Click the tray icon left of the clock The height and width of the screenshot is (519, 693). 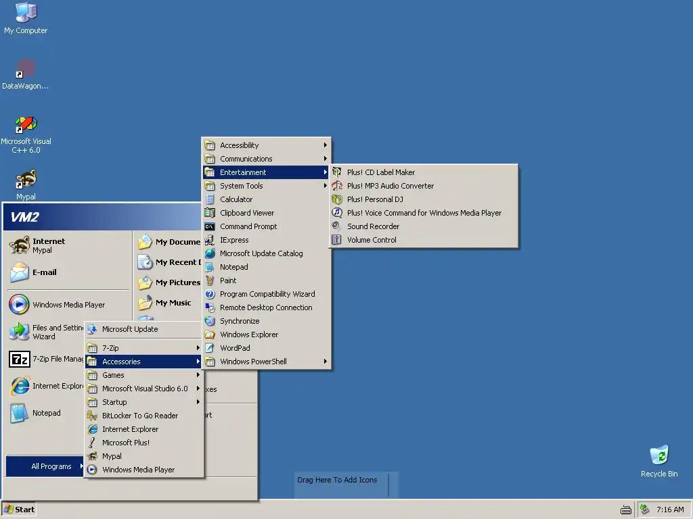click(x=645, y=510)
